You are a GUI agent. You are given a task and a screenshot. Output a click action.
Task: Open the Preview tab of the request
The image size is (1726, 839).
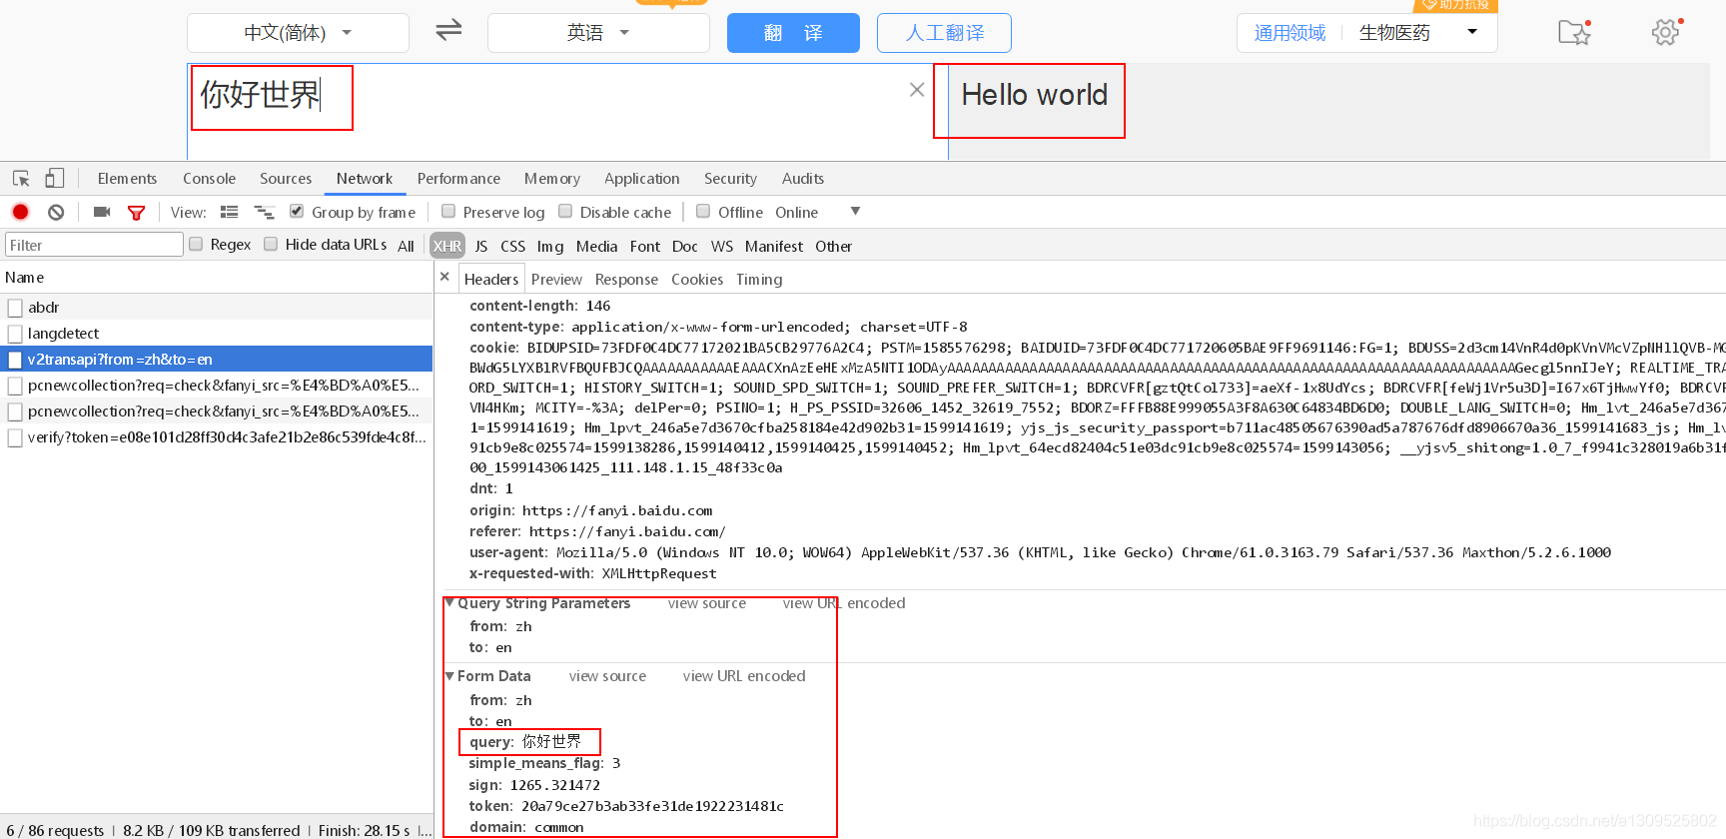click(x=556, y=280)
